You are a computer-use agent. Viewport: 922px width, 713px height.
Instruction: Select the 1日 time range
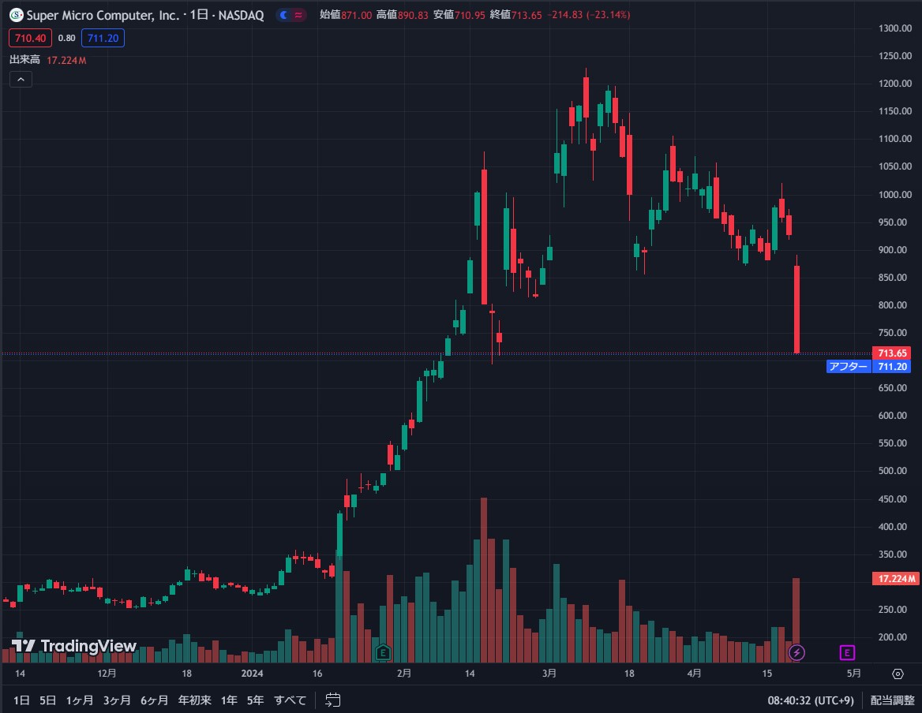point(21,700)
